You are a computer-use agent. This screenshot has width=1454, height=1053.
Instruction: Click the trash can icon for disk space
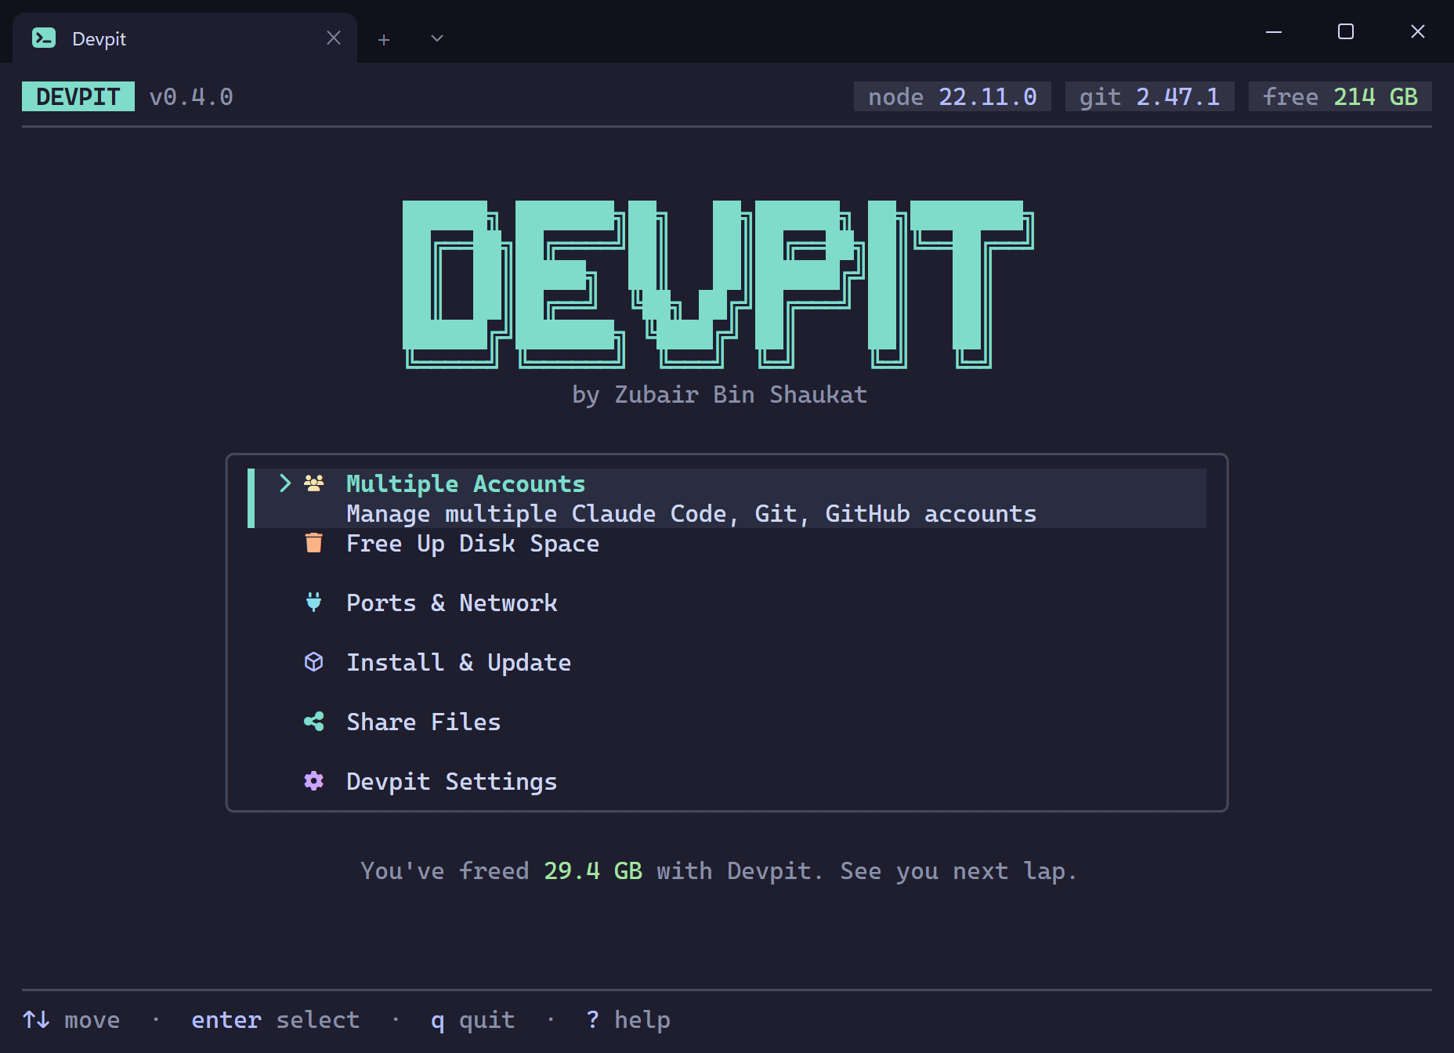(314, 543)
